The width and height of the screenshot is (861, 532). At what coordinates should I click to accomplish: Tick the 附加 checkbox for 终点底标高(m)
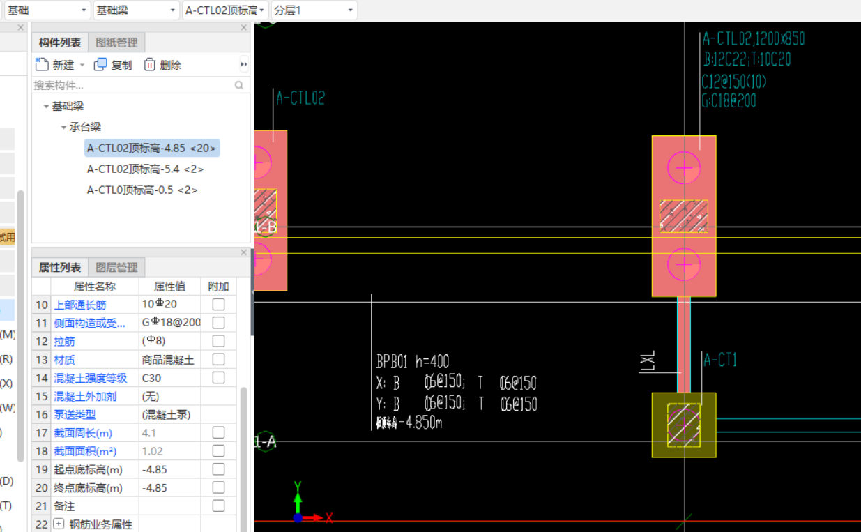218,487
